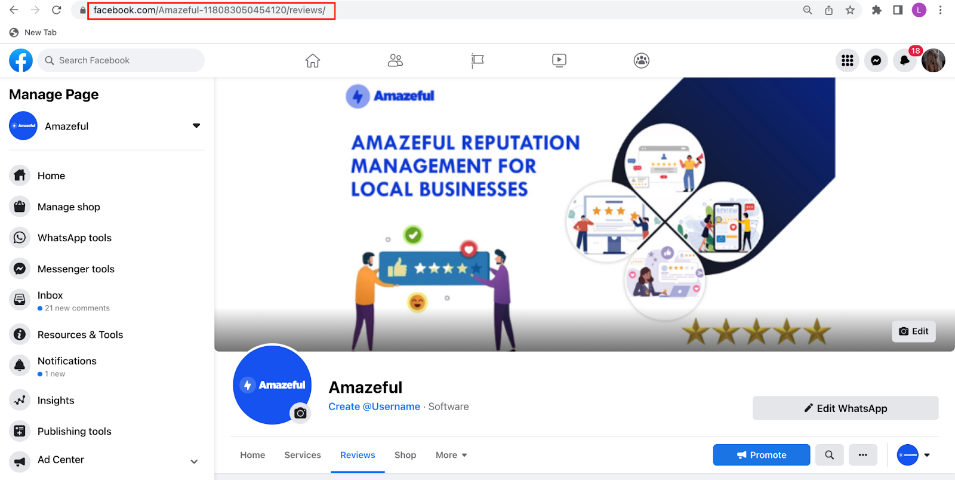This screenshot has height=480, width=955.
Task: Expand the More tab dropdown
Action: coord(451,455)
